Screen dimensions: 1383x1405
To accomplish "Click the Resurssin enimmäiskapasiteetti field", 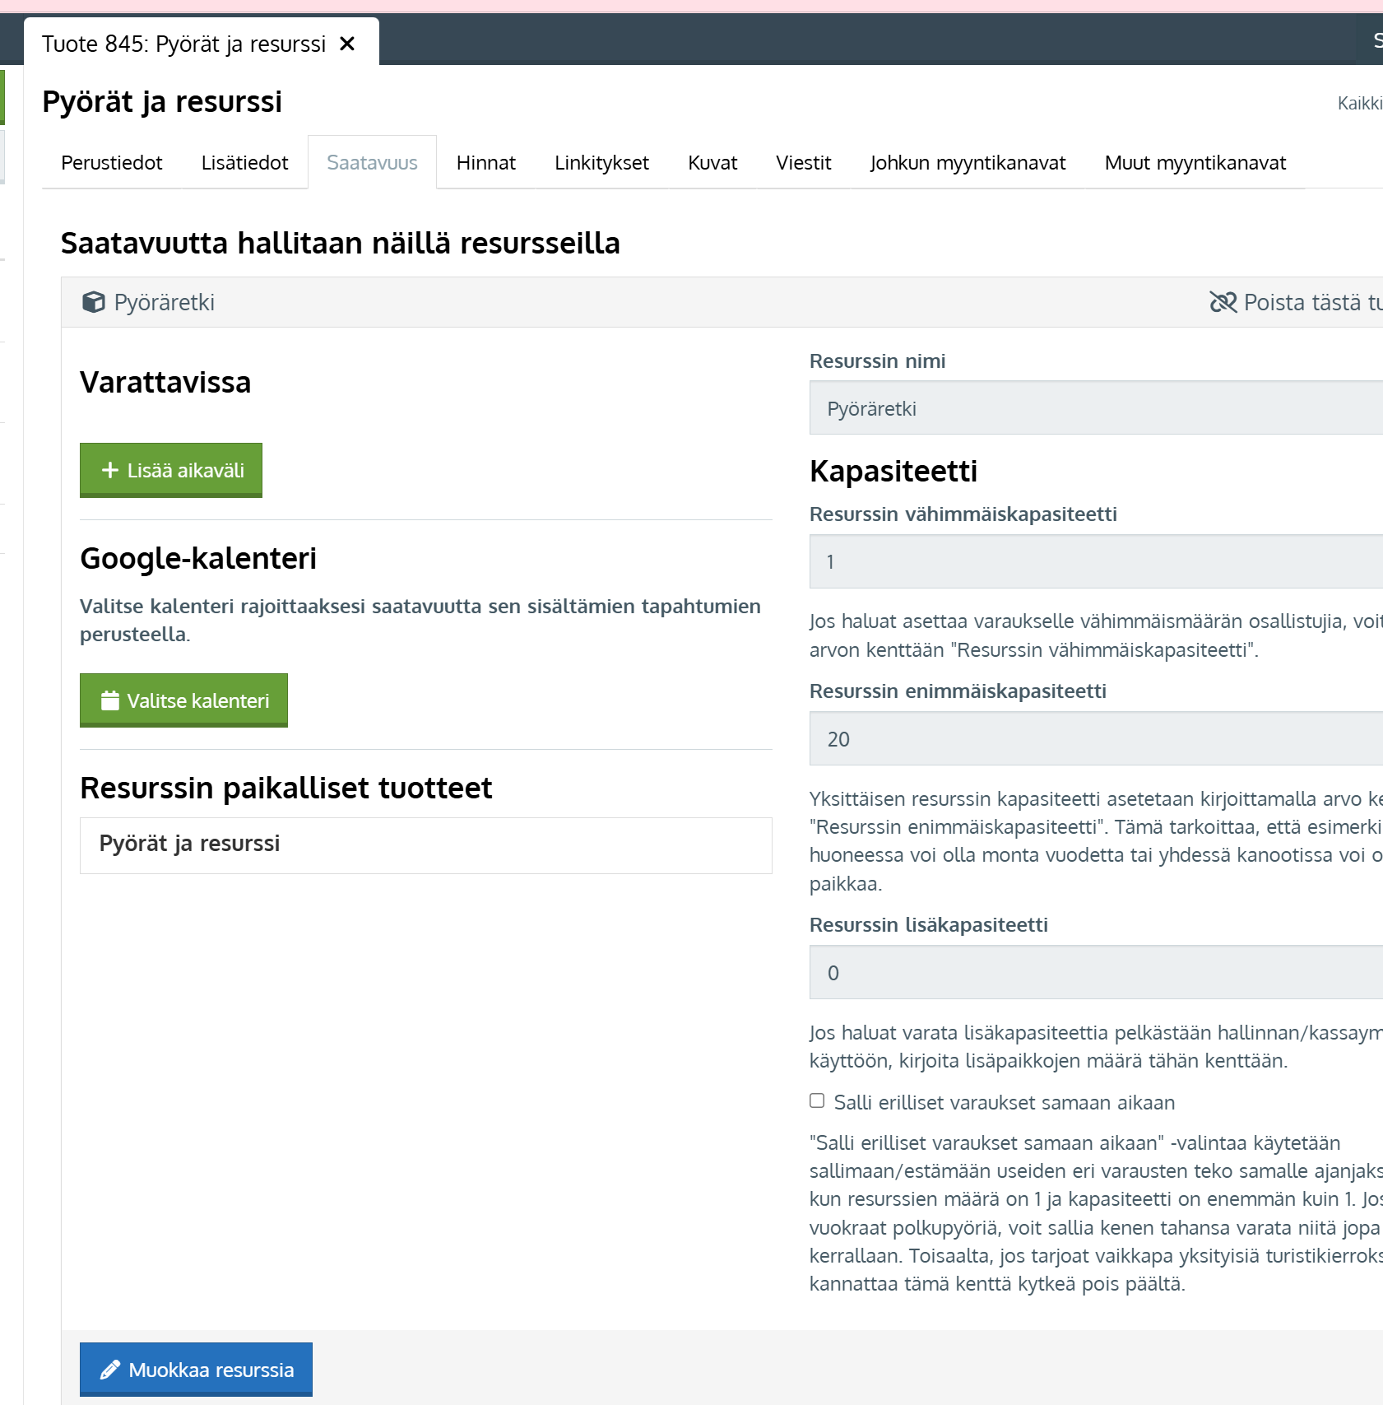I will tap(1096, 738).
